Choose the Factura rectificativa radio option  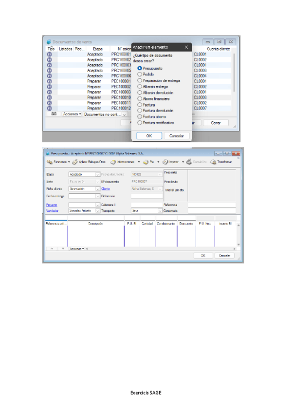(140, 123)
